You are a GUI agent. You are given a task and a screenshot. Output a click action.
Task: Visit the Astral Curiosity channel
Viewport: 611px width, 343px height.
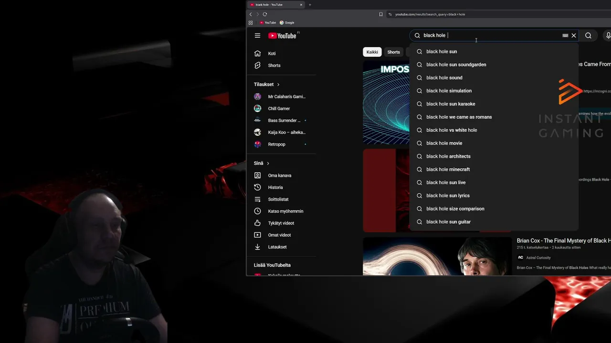tap(538, 258)
